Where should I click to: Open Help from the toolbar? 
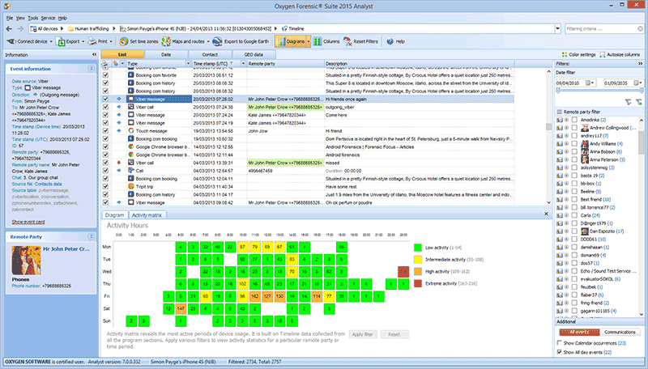pyautogui.click(x=395, y=41)
